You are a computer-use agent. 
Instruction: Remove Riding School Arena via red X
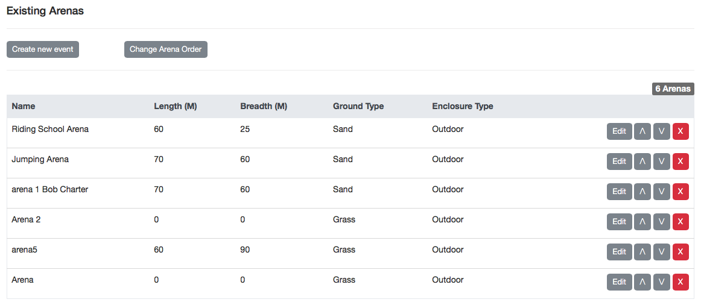pyautogui.click(x=680, y=131)
